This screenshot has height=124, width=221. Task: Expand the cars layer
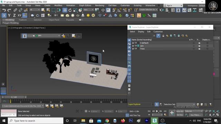pos(133,46)
